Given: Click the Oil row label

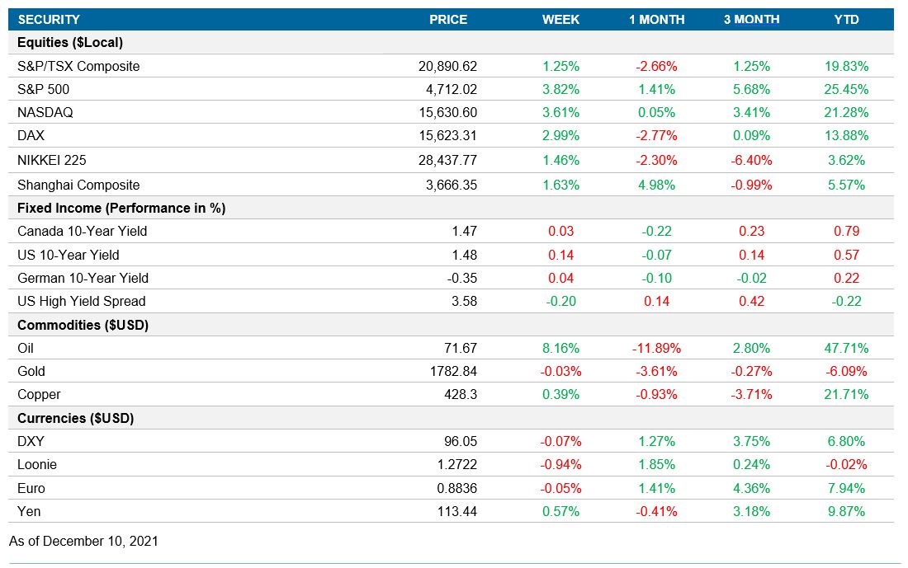Looking at the screenshot, I should [26, 348].
